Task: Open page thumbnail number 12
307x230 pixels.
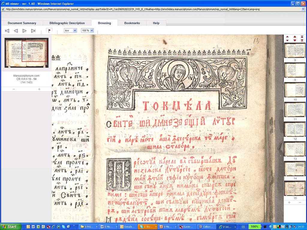Action: (x=295, y=129)
